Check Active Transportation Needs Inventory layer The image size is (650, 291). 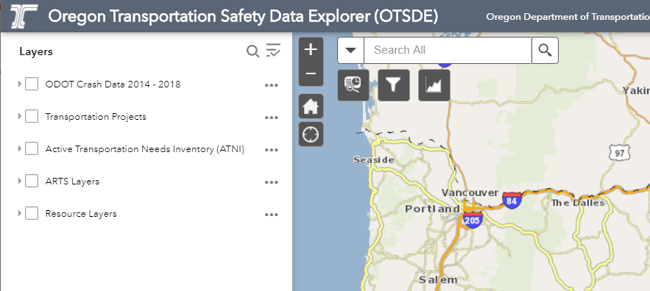coord(32,148)
